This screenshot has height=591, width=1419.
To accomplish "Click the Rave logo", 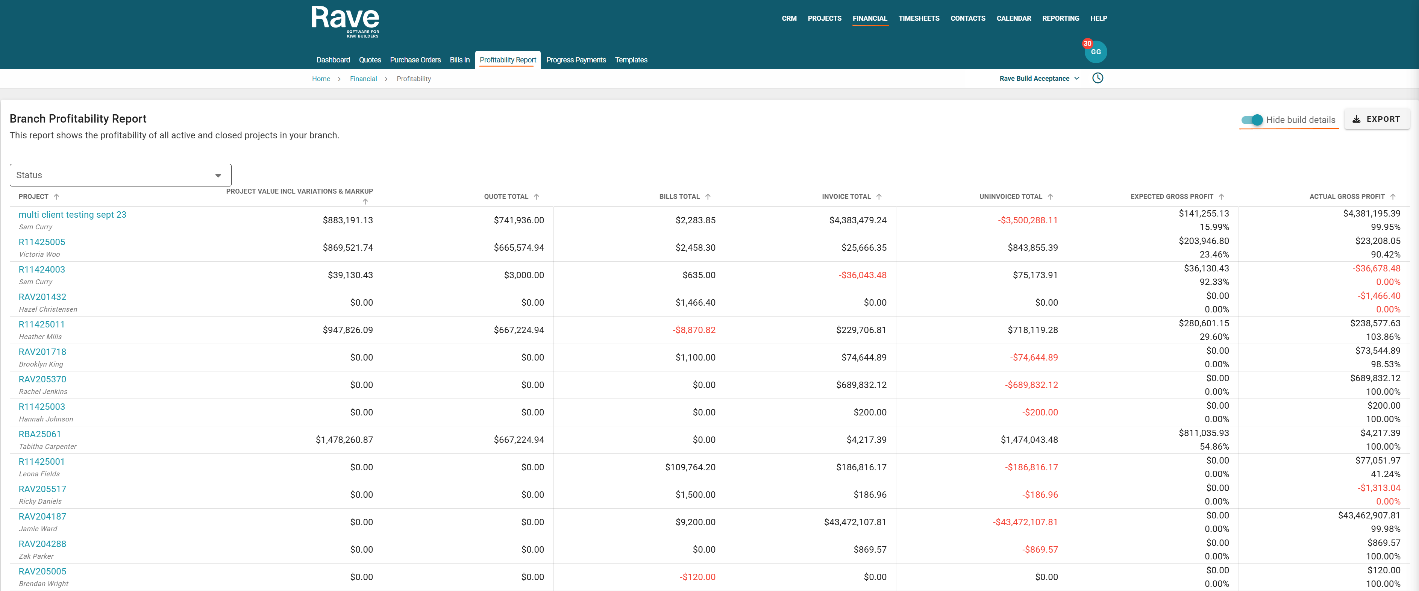I will 345,21.
